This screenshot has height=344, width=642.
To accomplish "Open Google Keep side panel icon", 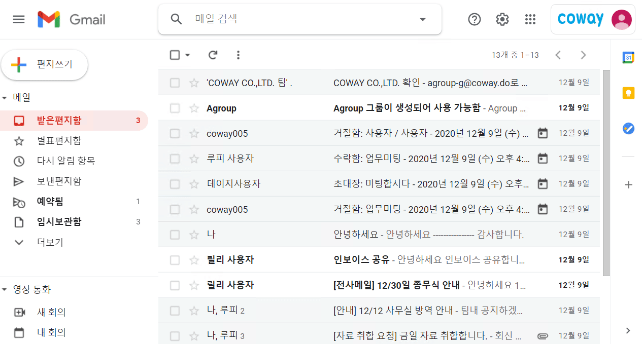I will (628, 93).
